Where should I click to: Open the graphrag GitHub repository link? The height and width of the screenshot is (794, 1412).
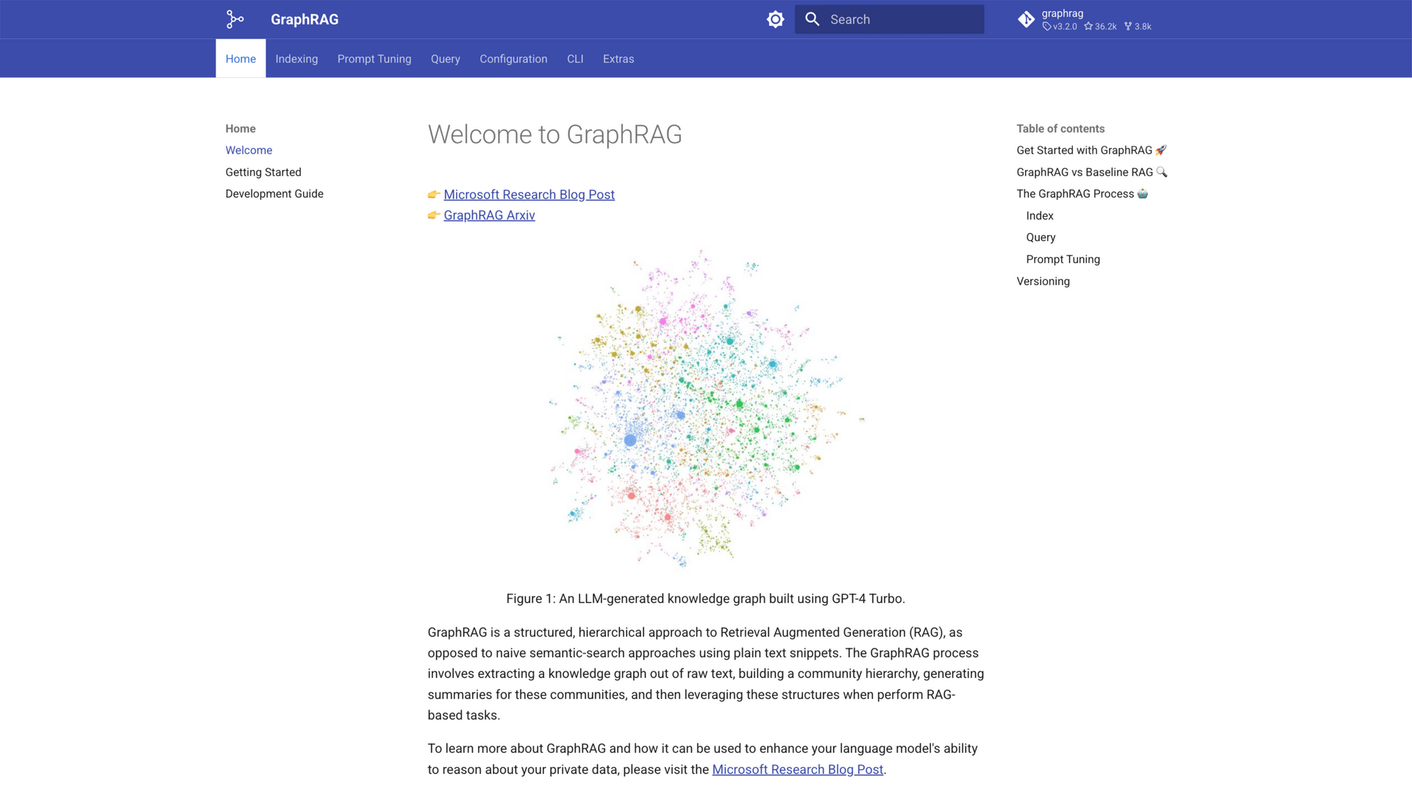point(1085,19)
